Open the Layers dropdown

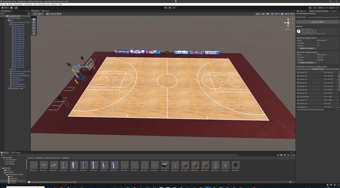coord(322,8)
